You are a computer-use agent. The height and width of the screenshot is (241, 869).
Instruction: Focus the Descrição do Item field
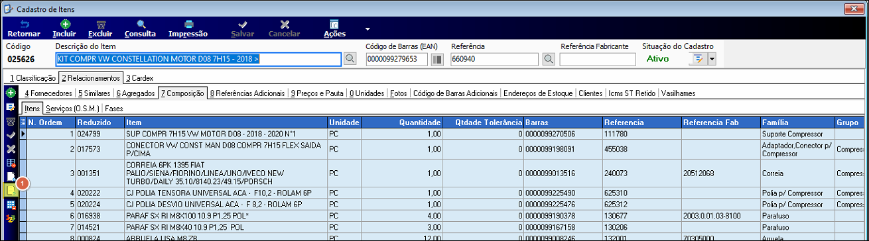[x=198, y=59]
